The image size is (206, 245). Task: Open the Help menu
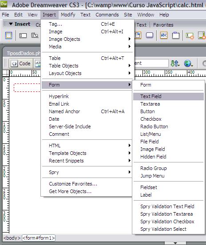[164, 15]
